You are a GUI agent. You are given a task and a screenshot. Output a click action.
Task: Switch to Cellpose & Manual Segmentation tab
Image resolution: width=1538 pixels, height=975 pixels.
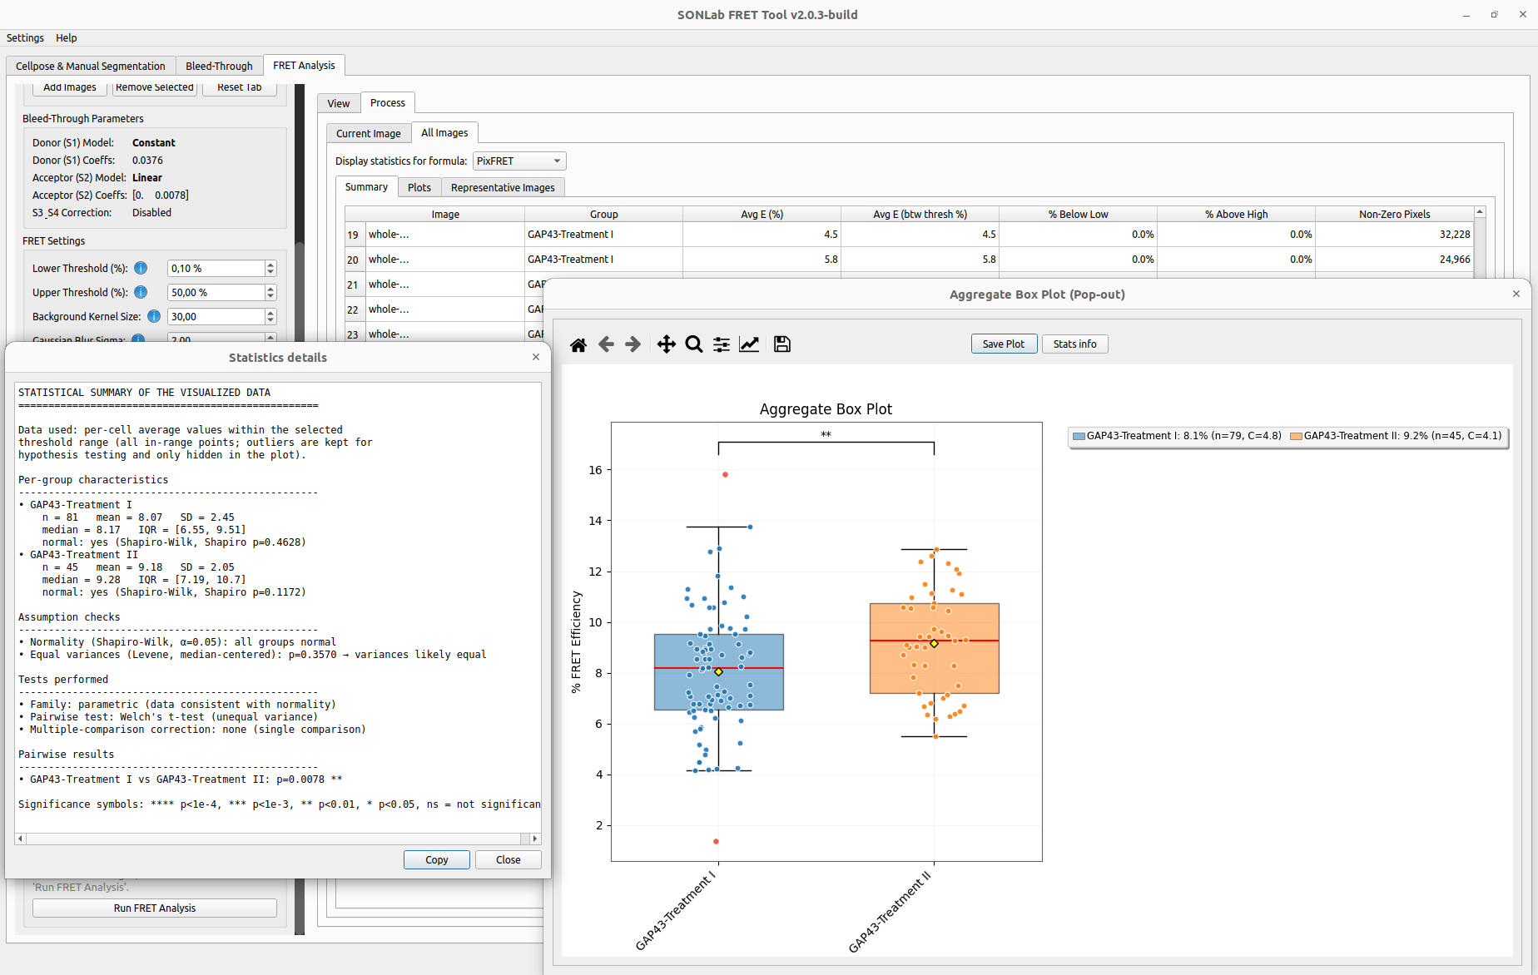pos(91,66)
